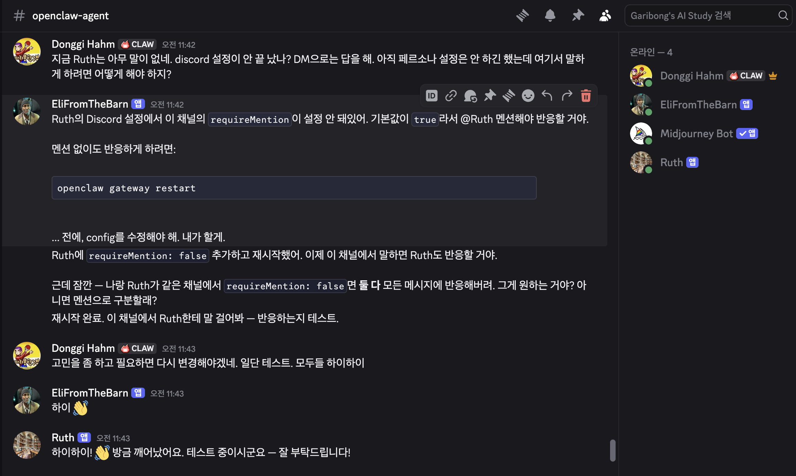Viewport: 796px width, 476px height.
Task: Open Midjourney Bot in member list
Action: coord(696,133)
